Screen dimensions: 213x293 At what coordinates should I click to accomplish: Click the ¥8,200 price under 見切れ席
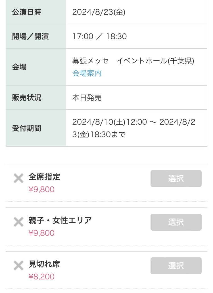[x=41, y=277]
